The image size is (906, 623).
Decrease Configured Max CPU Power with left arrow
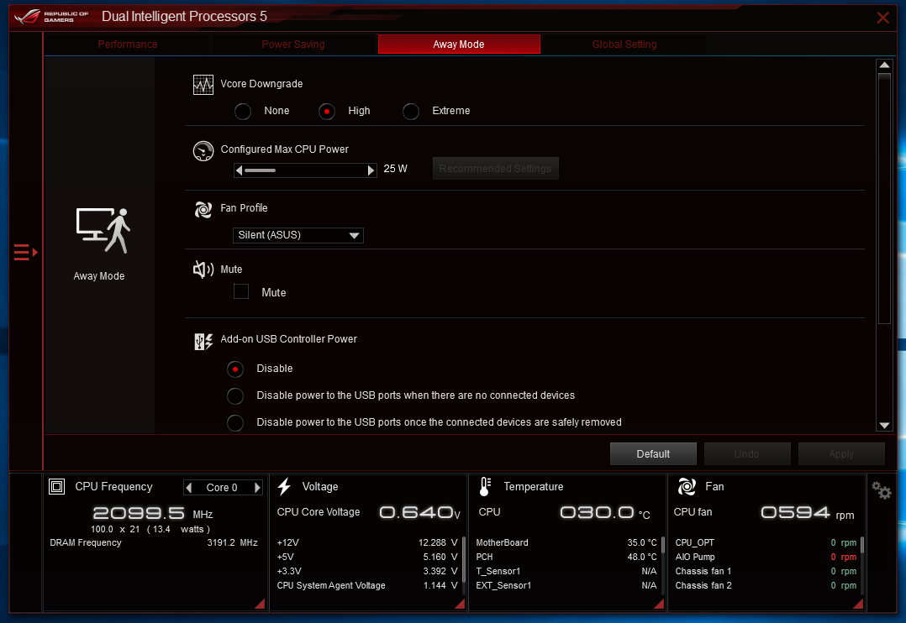coord(239,170)
